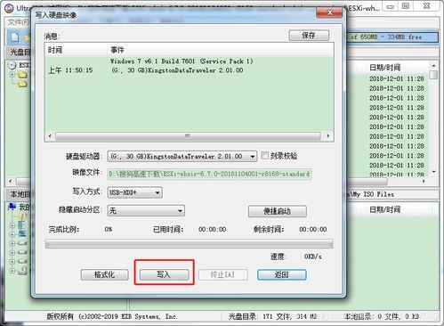Screen dimensions: 444x326
Task: Click the UltraISO app icon in title bar
Action: [9, 8]
